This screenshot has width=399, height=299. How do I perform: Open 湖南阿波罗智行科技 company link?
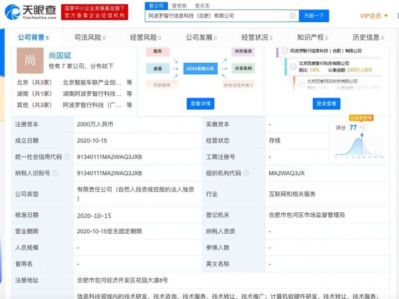tap(92, 94)
